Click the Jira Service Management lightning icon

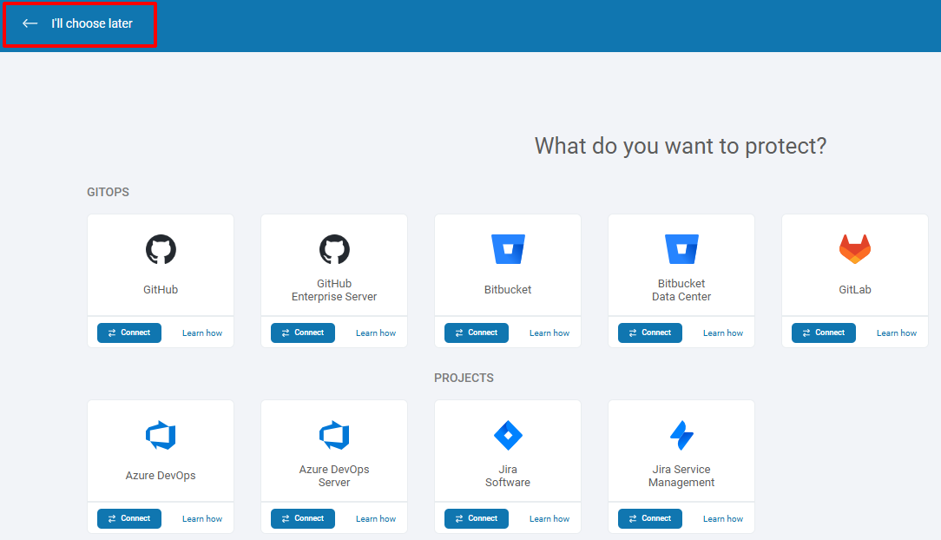pyautogui.click(x=681, y=435)
